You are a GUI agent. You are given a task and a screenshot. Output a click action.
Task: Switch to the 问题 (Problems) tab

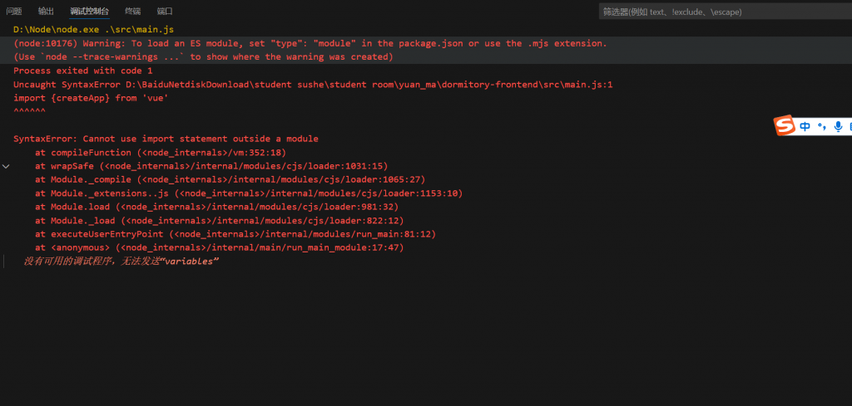coord(14,12)
